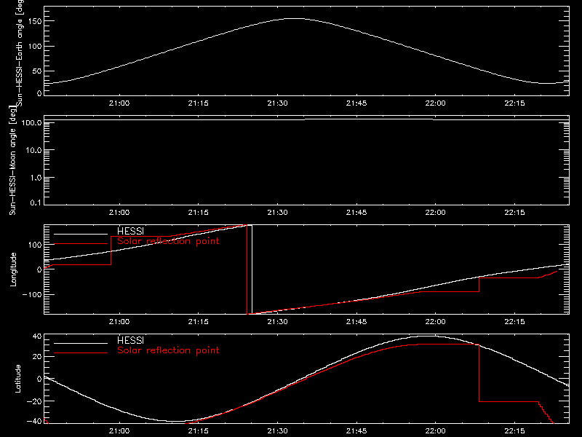The image size is (582, 437).
Task: Select the 21:00 label under the Latitude plot
Action: click(x=119, y=431)
